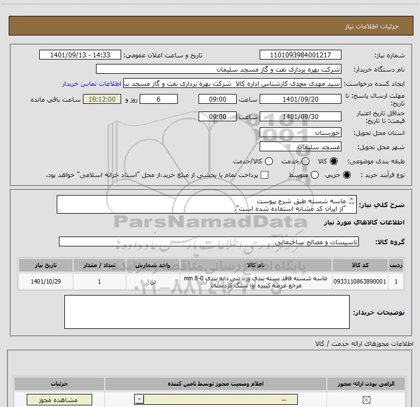Click the مسجد سلیمان city field
420x407 pixels.
tap(300, 147)
